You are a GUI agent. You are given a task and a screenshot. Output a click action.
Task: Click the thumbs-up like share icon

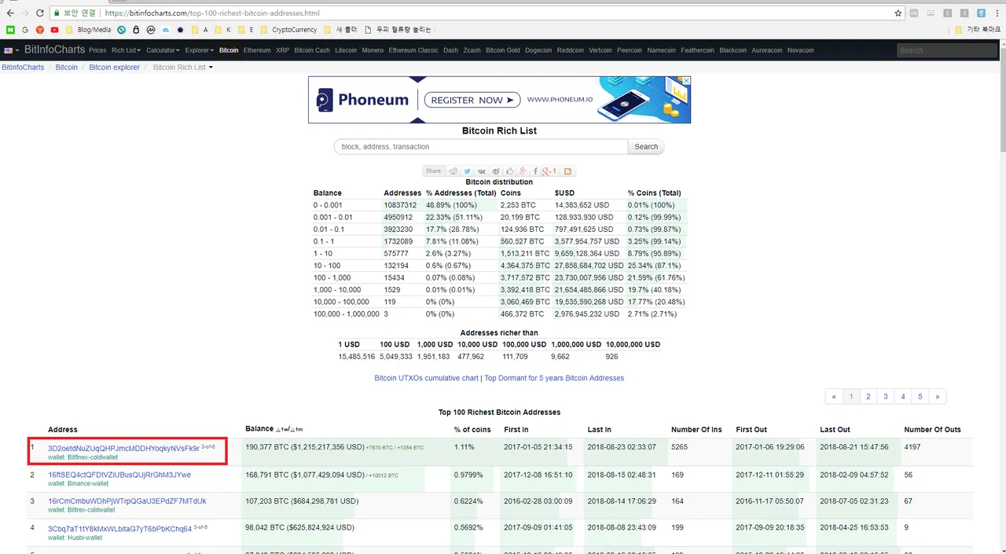pos(509,171)
